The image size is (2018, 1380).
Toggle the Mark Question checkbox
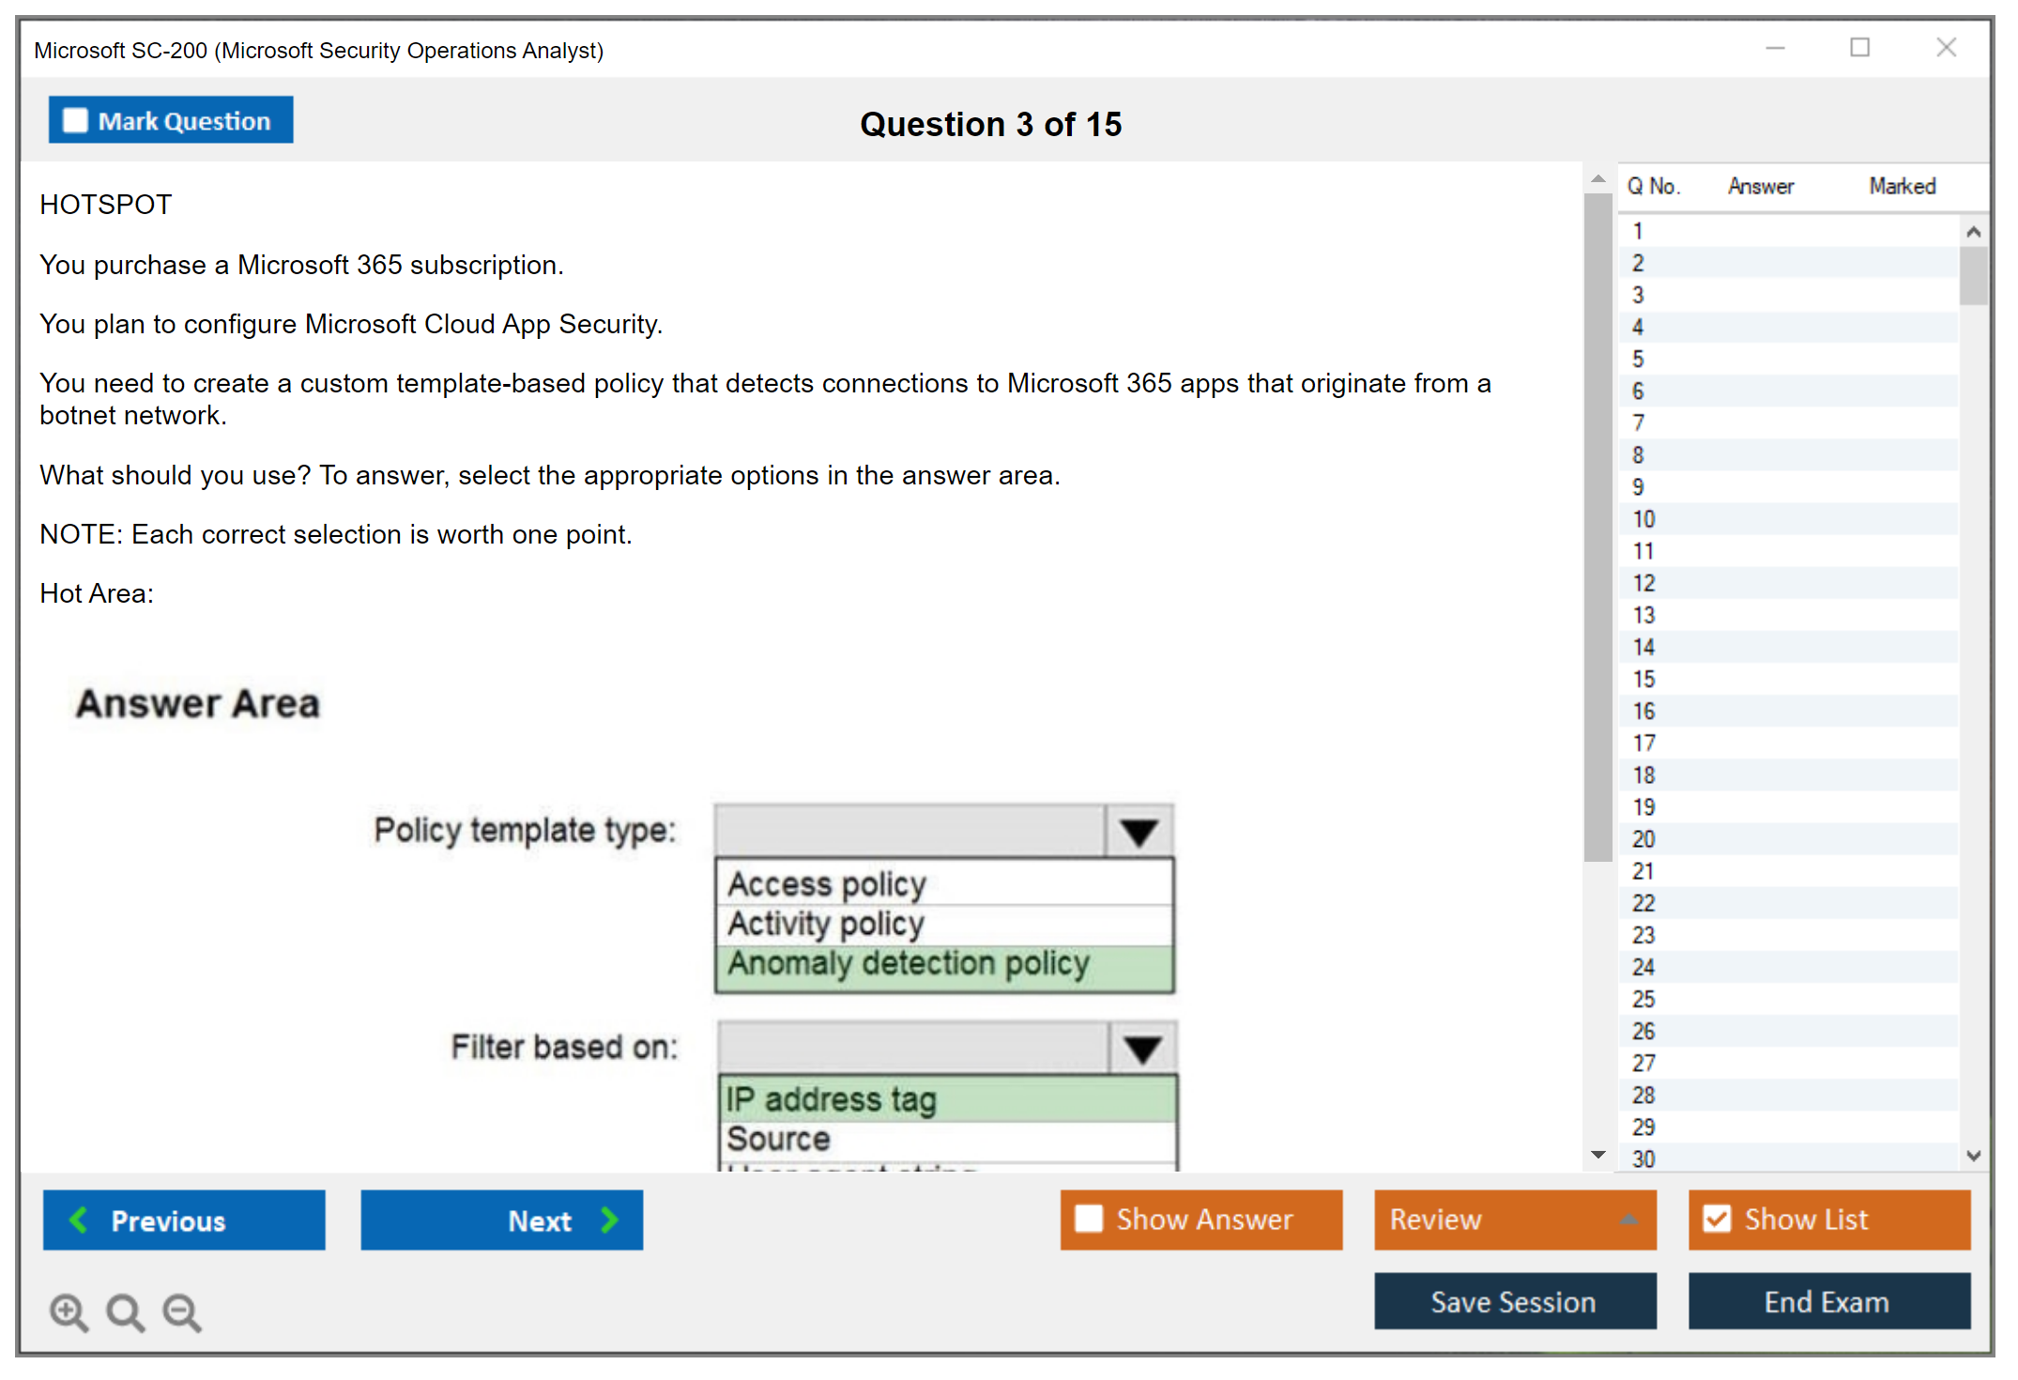75,120
